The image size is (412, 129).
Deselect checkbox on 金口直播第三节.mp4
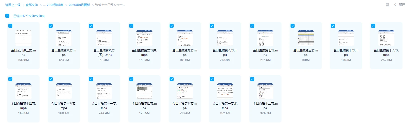pos(293,26)
